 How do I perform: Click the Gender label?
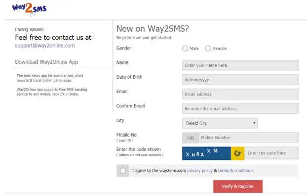pyautogui.click(x=124, y=48)
